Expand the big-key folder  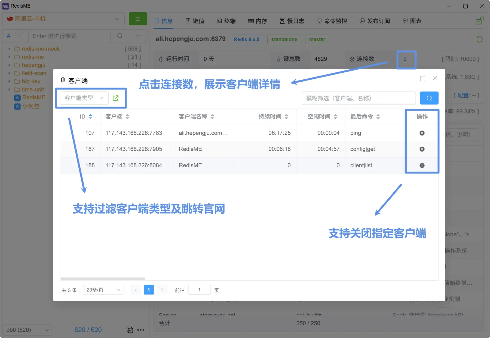(x=9, y=81)
